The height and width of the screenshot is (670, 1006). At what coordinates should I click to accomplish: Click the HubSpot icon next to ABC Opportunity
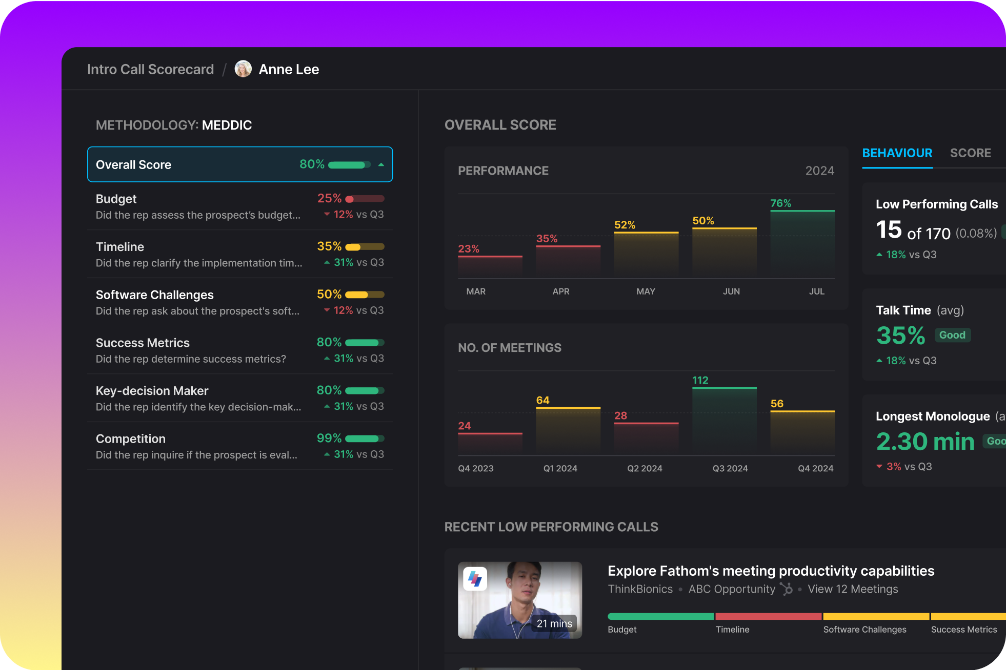click(787, 589)
